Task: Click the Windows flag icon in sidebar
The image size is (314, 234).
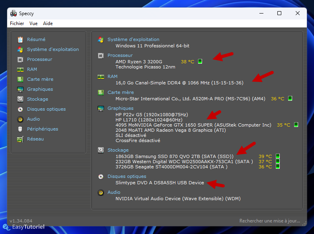Action: coord(20,50)
